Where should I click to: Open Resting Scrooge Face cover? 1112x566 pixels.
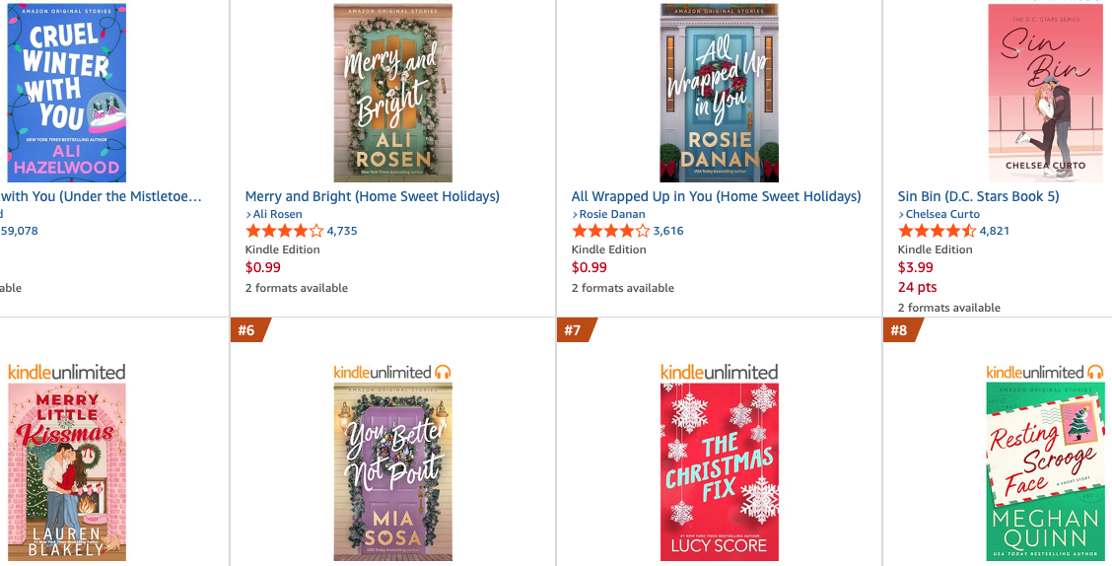click(x=1045, y=472)
